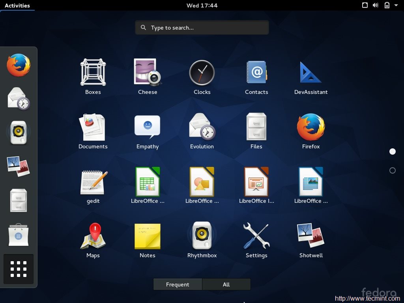
Task: Open Evolution mail in app grid
Action: pos(202,127)
